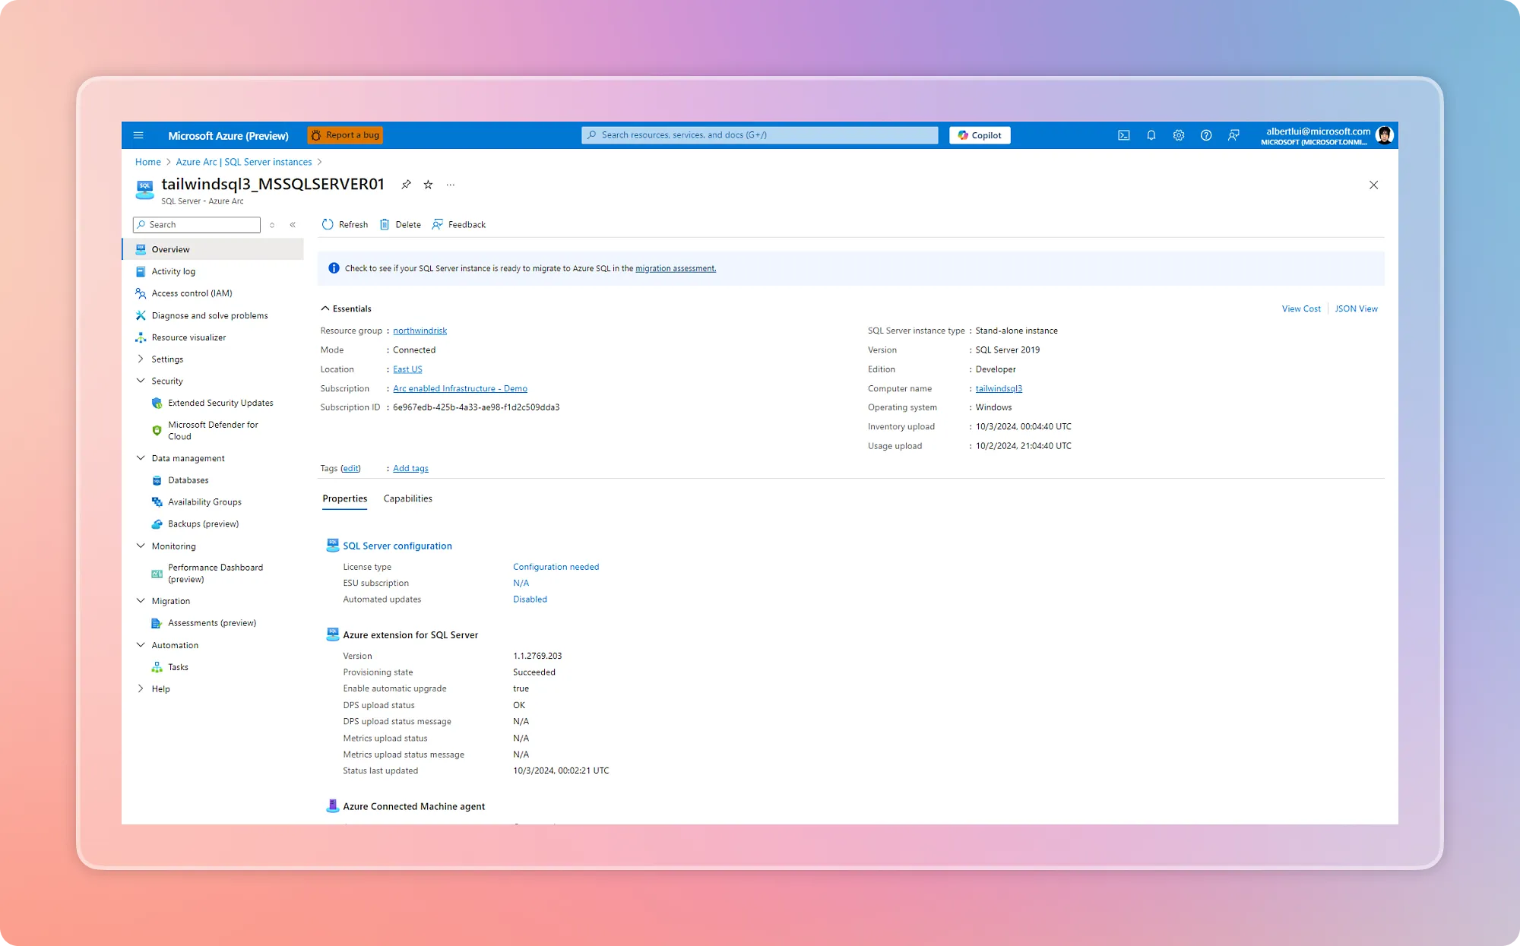
Task: Focus the top resource search box
Action: coord(760,135)
